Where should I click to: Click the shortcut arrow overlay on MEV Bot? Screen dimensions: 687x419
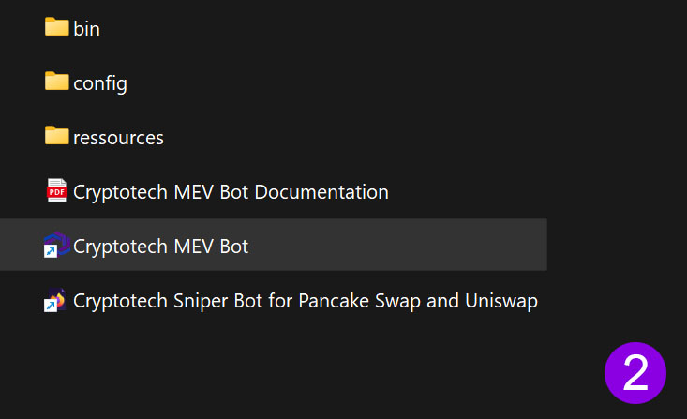[51, 251]
